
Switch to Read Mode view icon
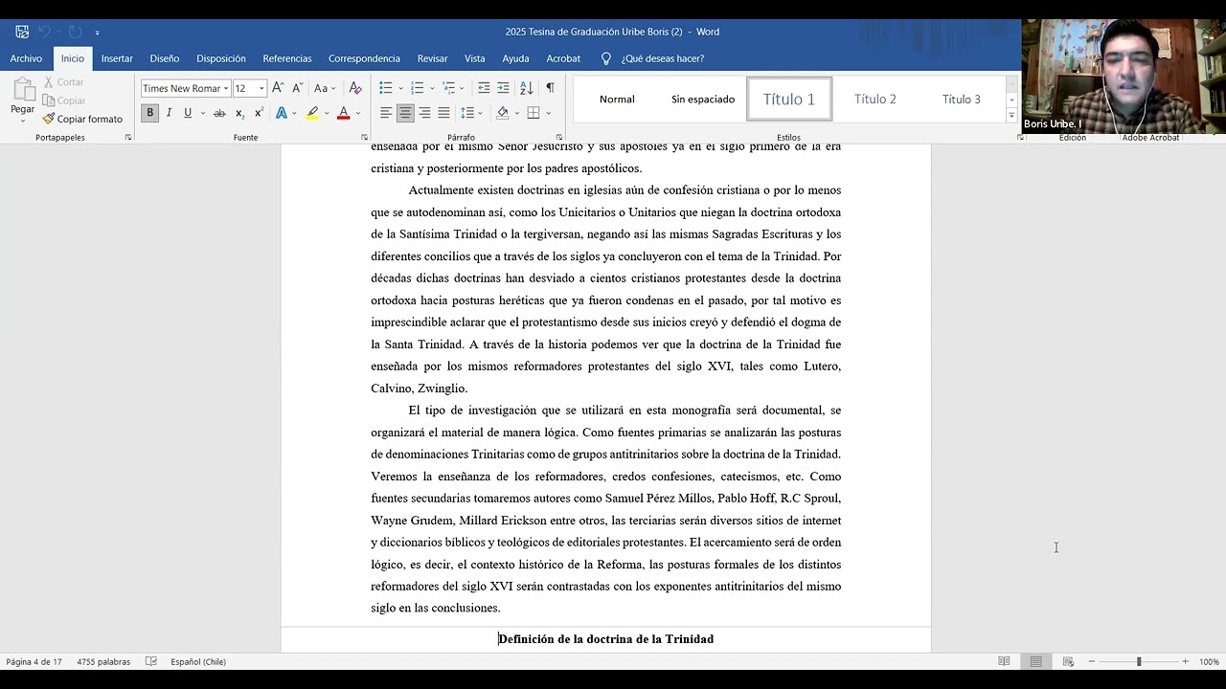[1004, 661]
